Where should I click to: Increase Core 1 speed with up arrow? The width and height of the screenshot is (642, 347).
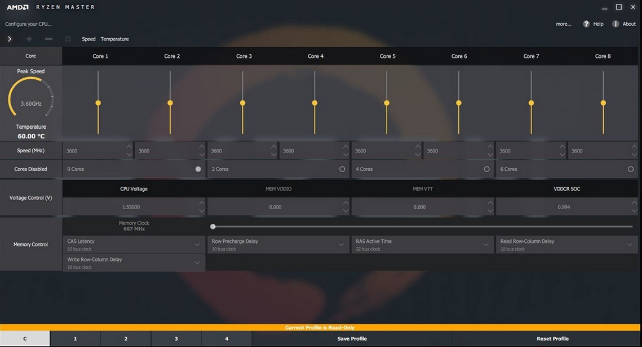click(x=130, y=147)
